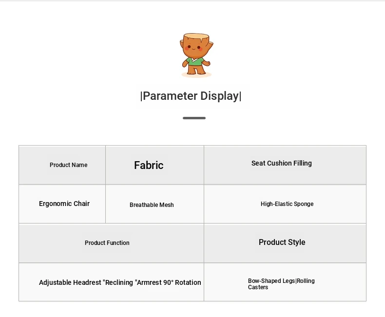Viewport: 385px width, 317px height.
Task: Click the High-Elastic Sponge value
Action: [287, 204]
